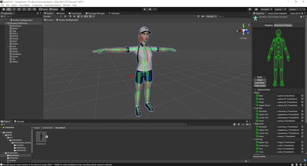Screen dimensions: 307x166
Task: Open the Layers dropdown
Action: click(x=280, y=9)
